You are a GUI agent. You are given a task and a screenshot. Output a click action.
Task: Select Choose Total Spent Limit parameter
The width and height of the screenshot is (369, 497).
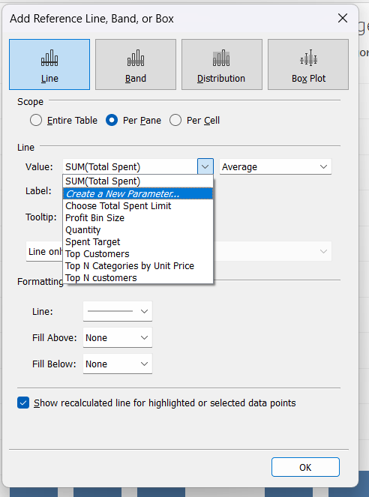pos(138,205)
